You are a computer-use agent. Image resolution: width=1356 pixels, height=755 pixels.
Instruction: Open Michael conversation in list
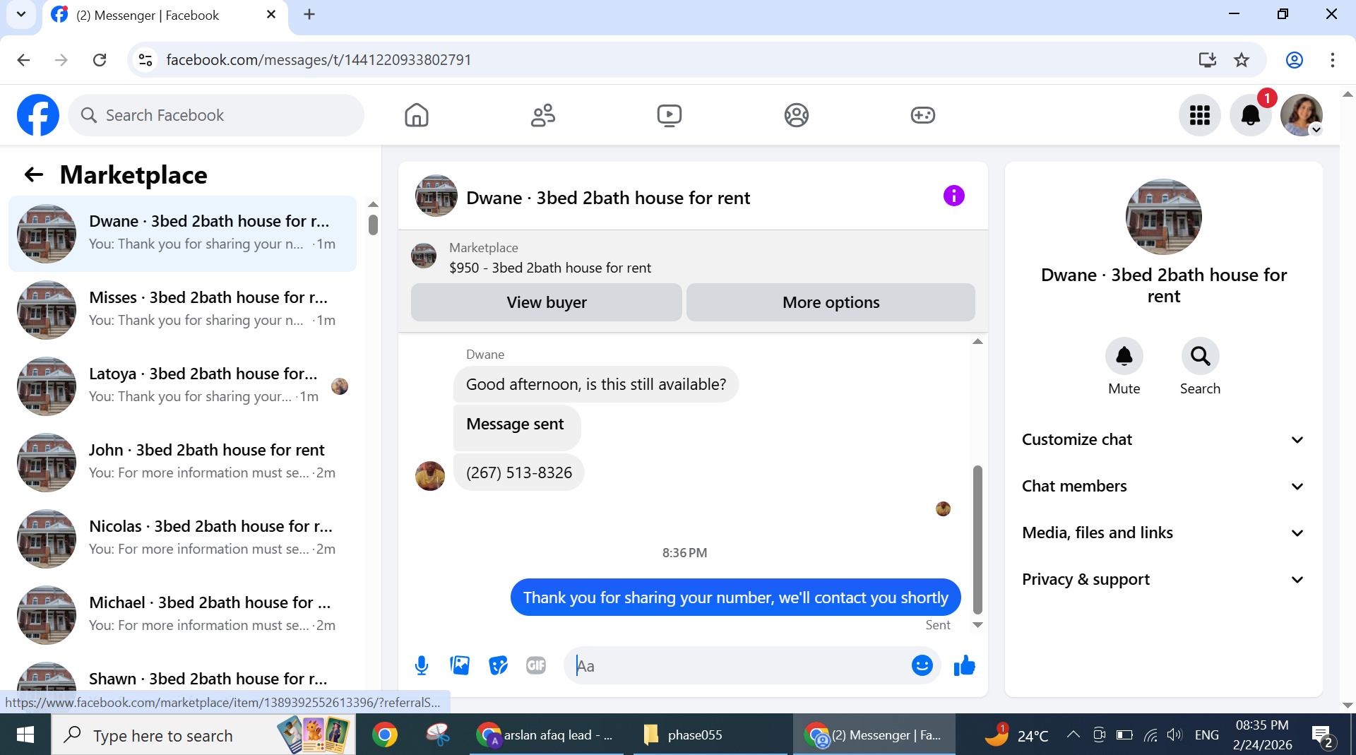tap(183, 614)
